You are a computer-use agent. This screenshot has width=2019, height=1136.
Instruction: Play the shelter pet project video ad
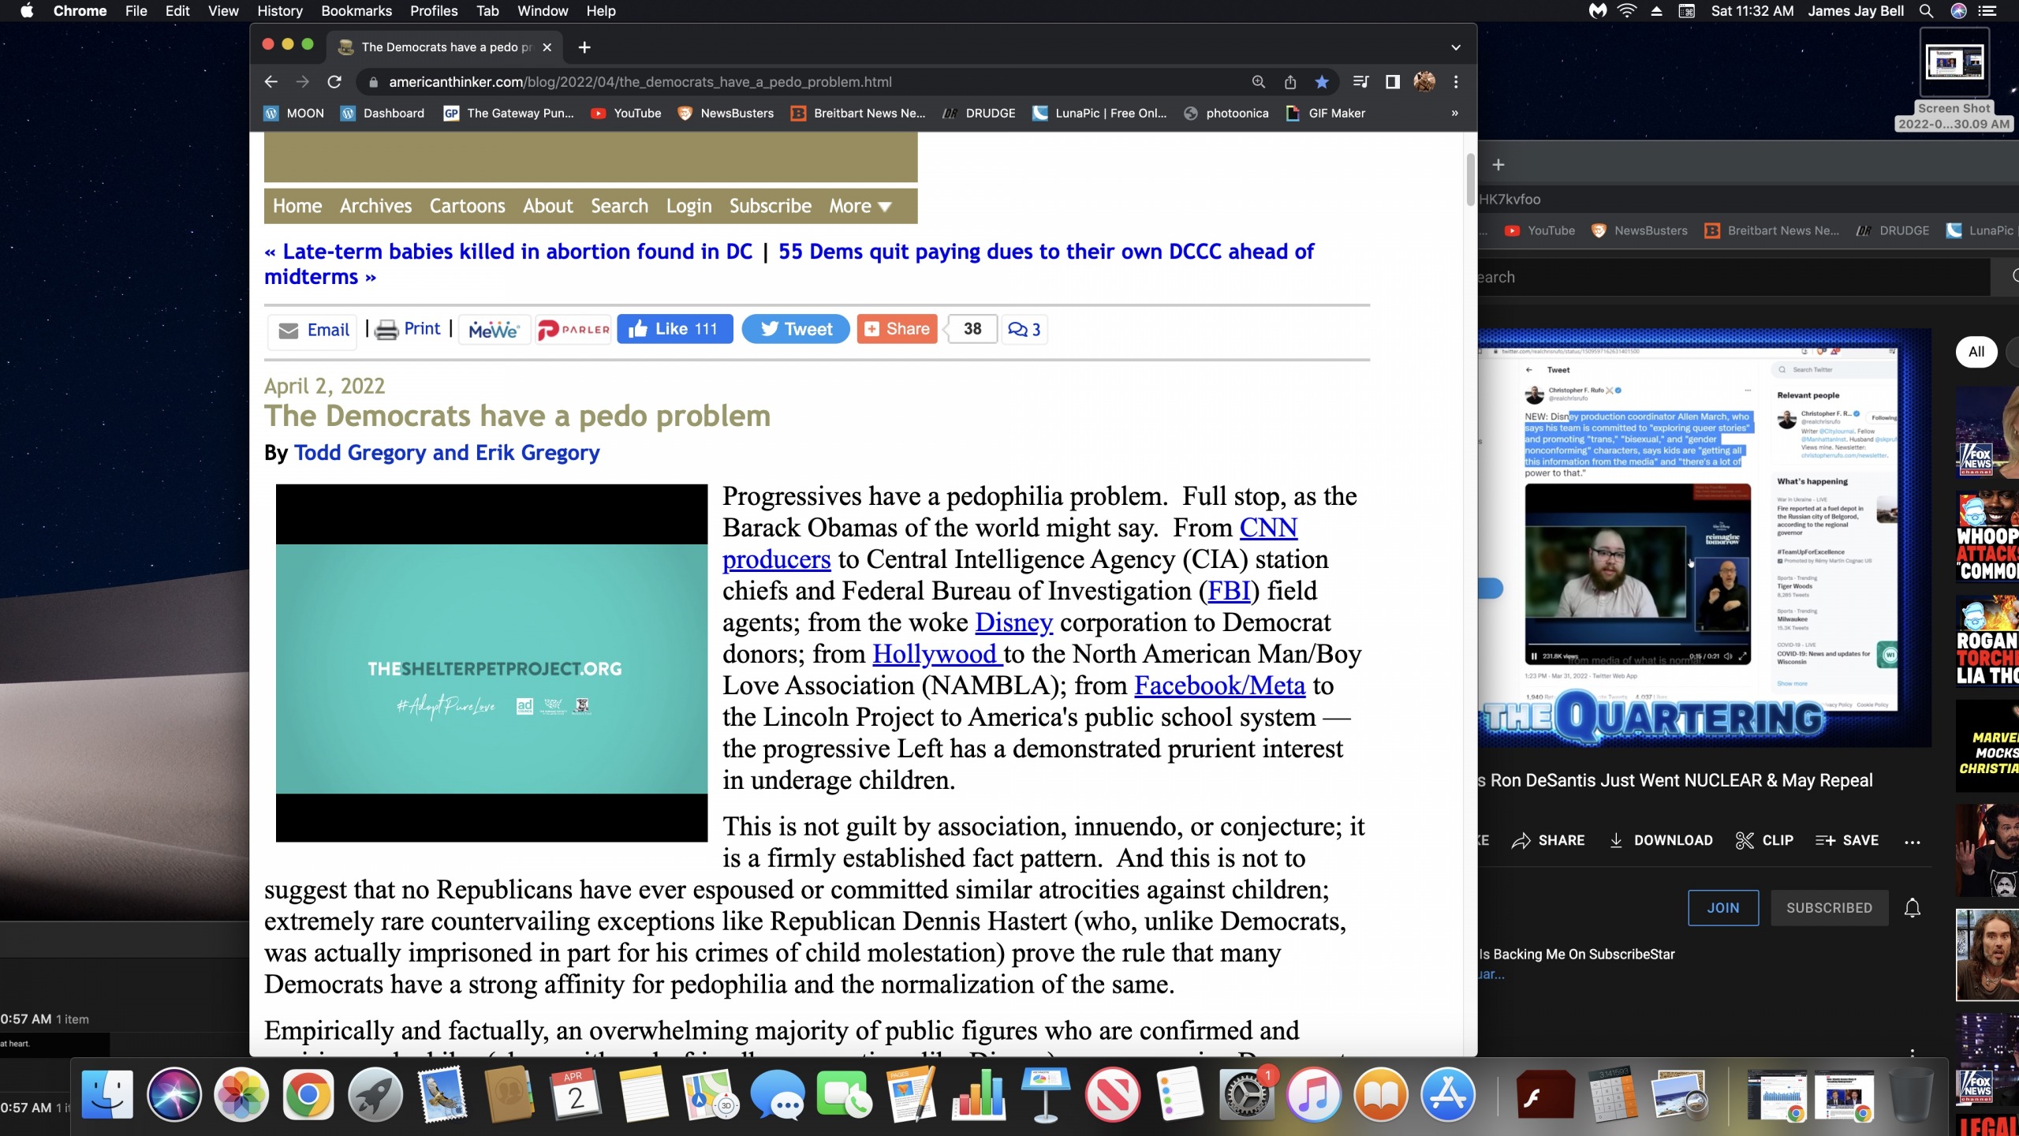pos(491,663)
